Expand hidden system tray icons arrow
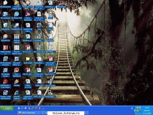 (x=135, y=111)
